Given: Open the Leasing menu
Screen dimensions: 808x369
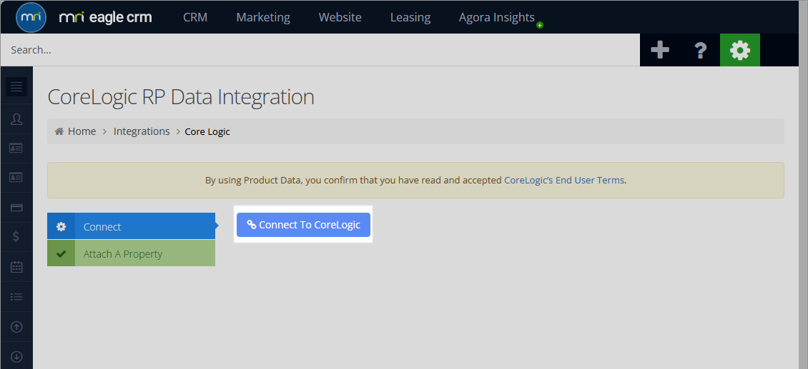Looking at the screenshot, I should [410, 17].
